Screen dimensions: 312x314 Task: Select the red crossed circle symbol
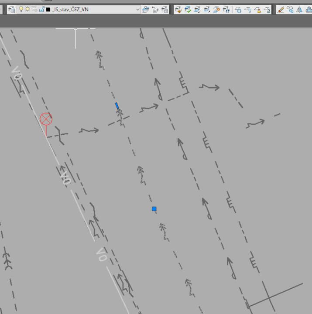(x=46, y=119)
